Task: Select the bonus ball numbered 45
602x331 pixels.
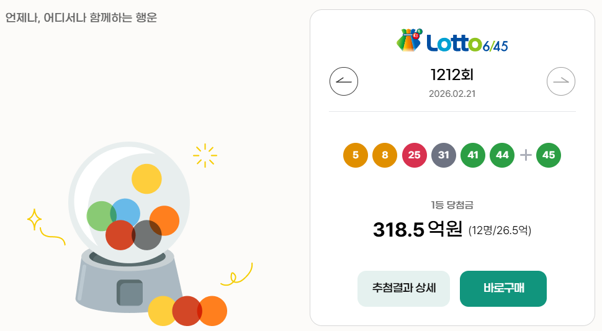Action: pos(549,155)
